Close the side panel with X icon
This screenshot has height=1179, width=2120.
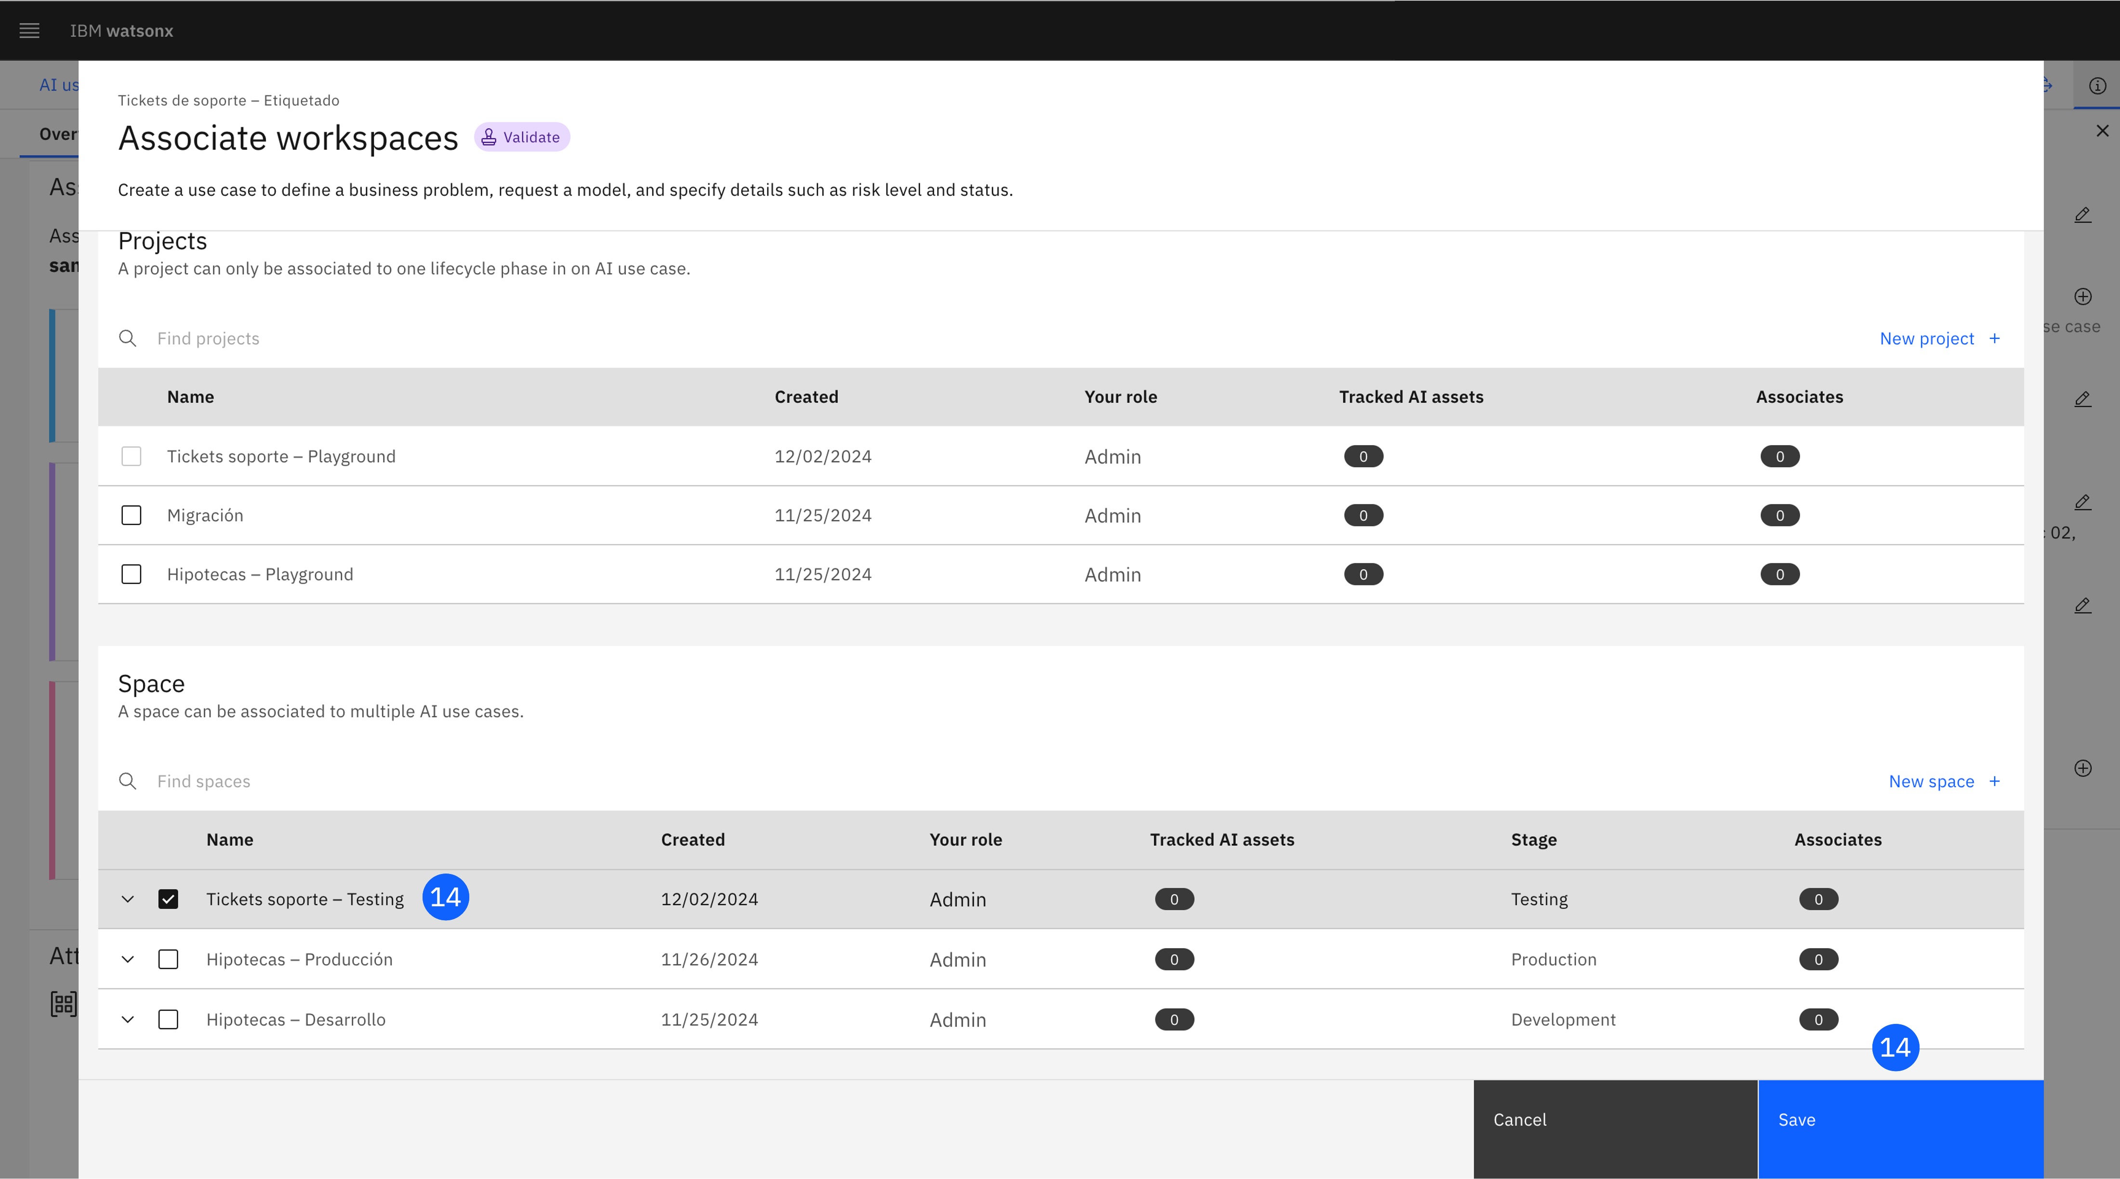pyautogui.click(x=2103, y=131)
